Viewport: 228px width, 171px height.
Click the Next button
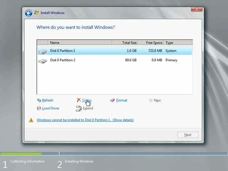(188, 135)
